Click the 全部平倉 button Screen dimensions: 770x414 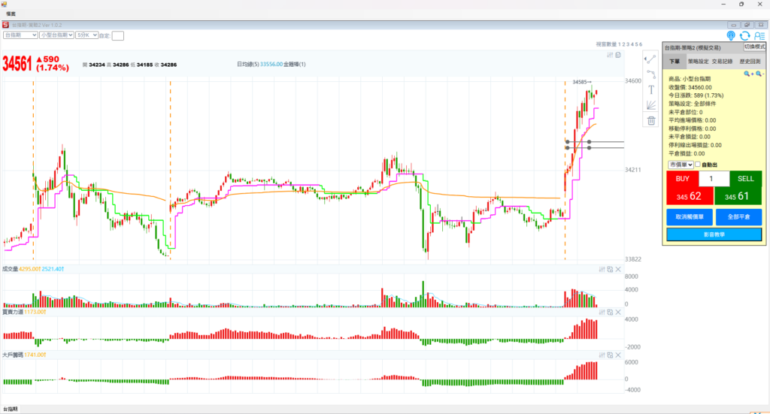[738, 216]
